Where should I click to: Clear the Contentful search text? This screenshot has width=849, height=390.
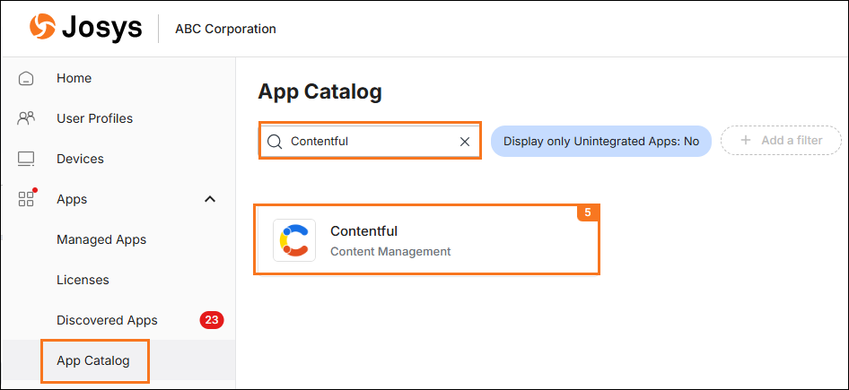pyautogui.click(x=465, y=141)
